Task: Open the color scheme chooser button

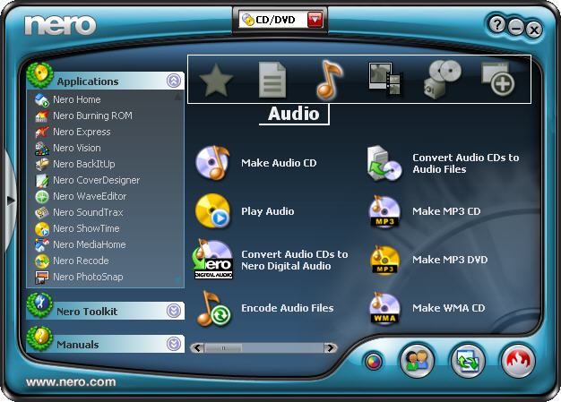Action: tap(373, 362)
